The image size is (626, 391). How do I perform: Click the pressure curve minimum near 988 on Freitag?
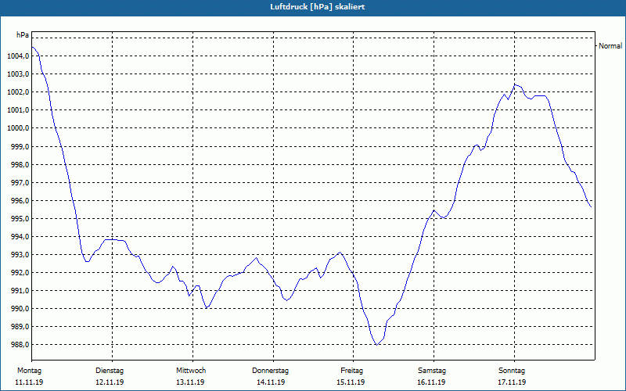point(376,345)
